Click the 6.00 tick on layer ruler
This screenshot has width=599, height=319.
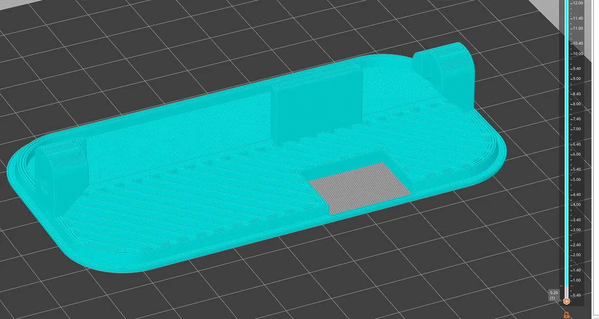click(577, 154)
